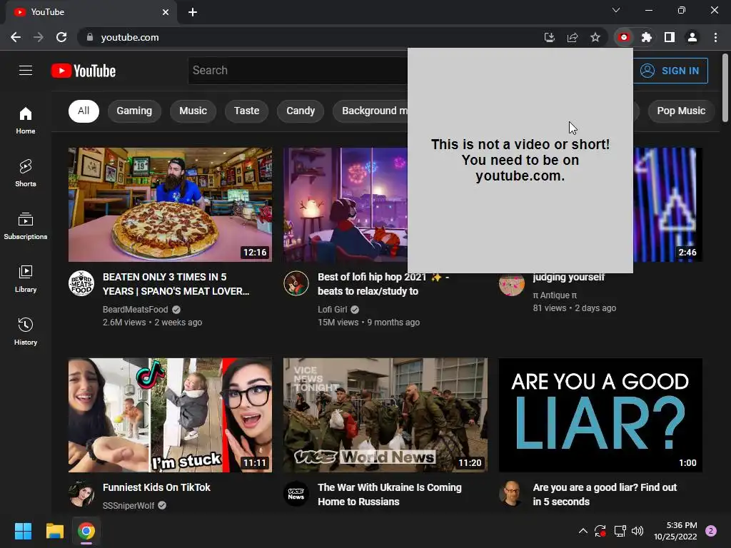This screenshot has width=731, height=548.
Task: Open the tab search chevron
Action: click(616, 10)
